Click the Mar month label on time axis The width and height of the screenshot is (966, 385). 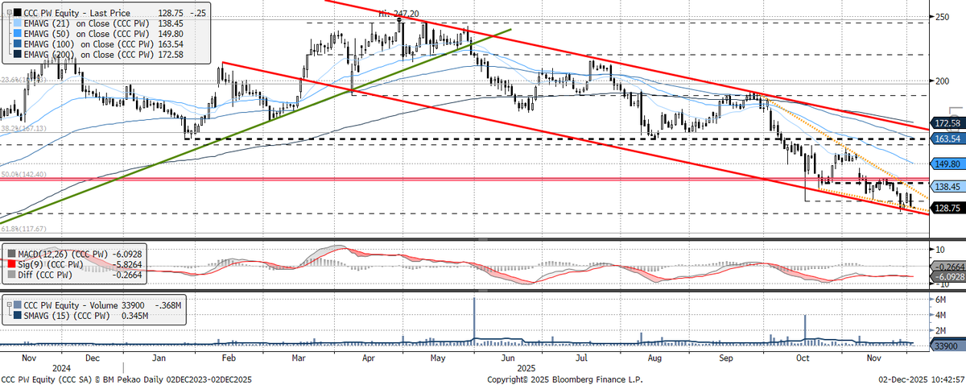pos(299,357)
